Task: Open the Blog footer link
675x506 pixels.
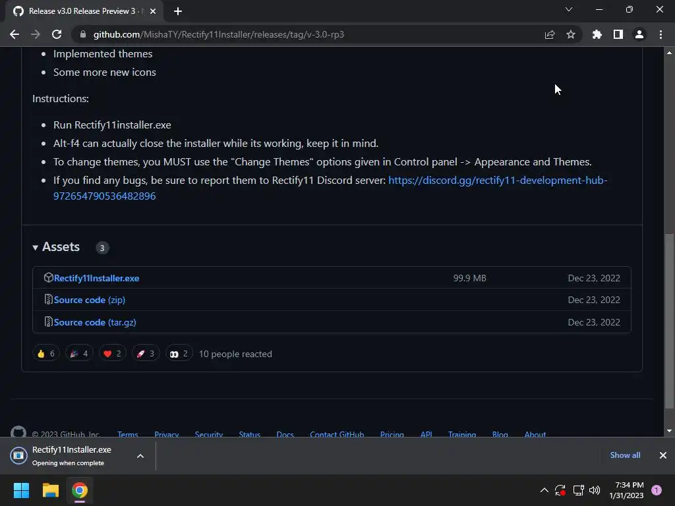Action: [x=500, y=434]
